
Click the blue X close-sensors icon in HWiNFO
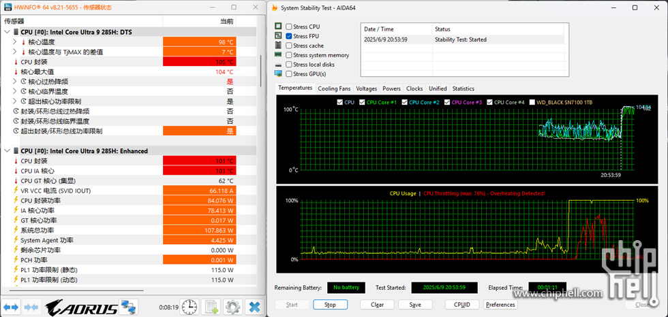(x=255, y=307)
